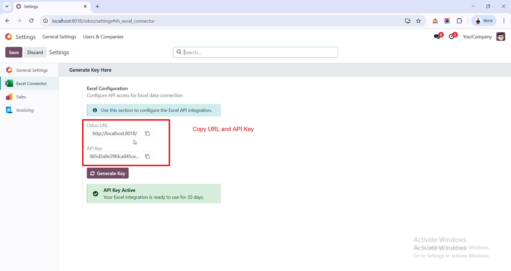
Task: Close the Settings browser tab
Action: 85,6
